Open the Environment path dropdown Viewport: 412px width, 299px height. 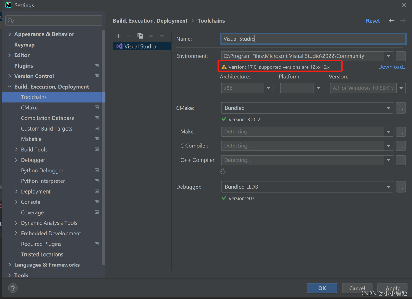[388, 56]
